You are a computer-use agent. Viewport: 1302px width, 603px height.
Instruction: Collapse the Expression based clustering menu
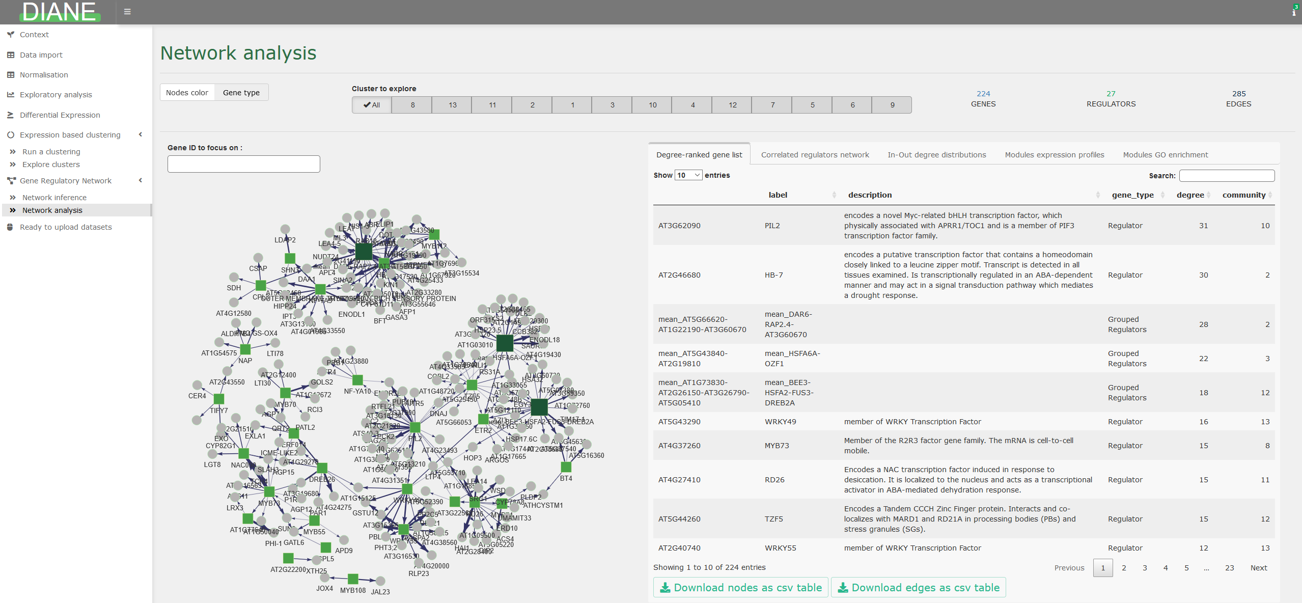141,135
